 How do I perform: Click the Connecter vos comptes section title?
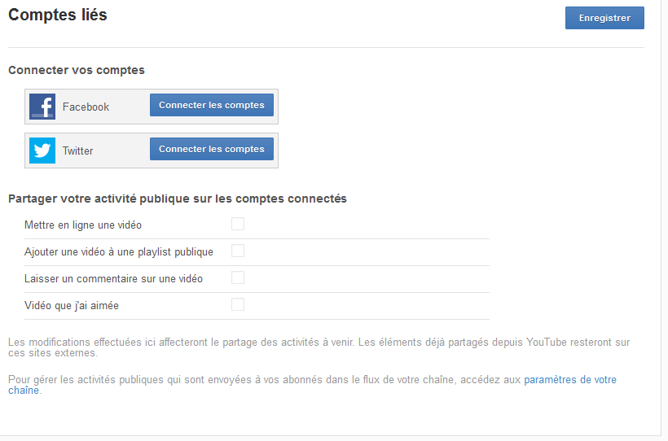(77, 70)
